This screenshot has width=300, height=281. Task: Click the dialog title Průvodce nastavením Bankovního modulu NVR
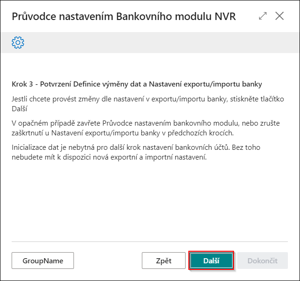click(x=124, y=16)
